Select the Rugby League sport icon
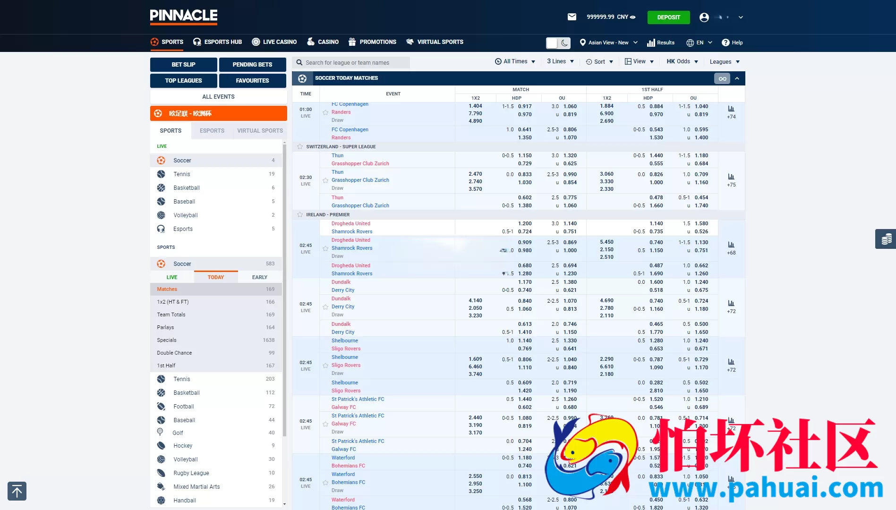The height and width of the screenshot is (510, 896). pos(161,473)
